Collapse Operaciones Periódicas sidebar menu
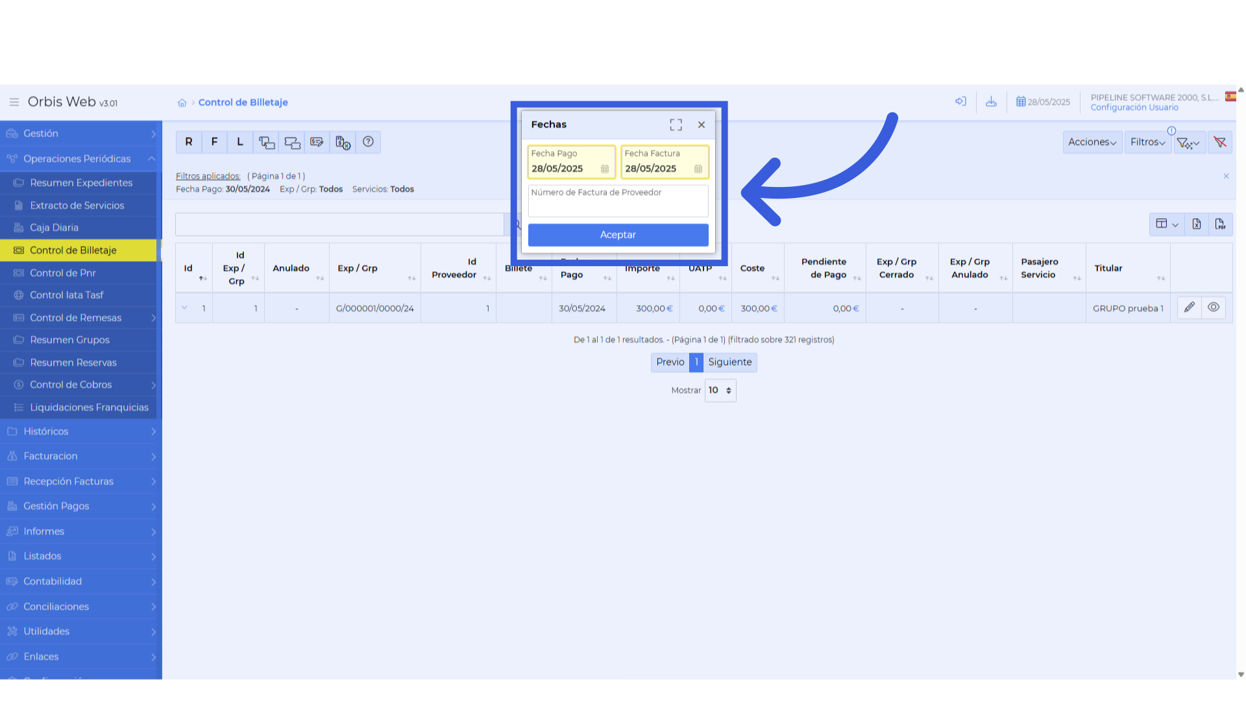Image resolution: width=1246 pixels, height=701 pixels. click(81, 158)
